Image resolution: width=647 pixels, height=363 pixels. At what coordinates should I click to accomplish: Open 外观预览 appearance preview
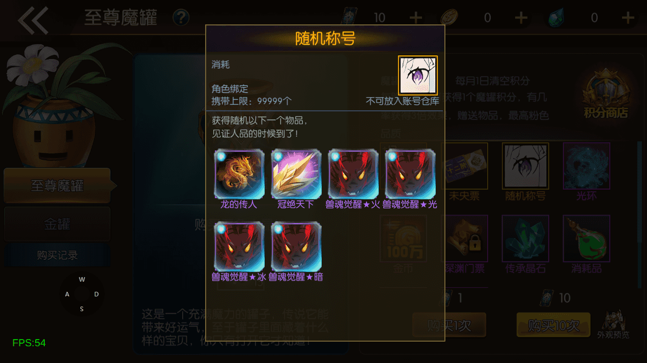tap(613, 325)
